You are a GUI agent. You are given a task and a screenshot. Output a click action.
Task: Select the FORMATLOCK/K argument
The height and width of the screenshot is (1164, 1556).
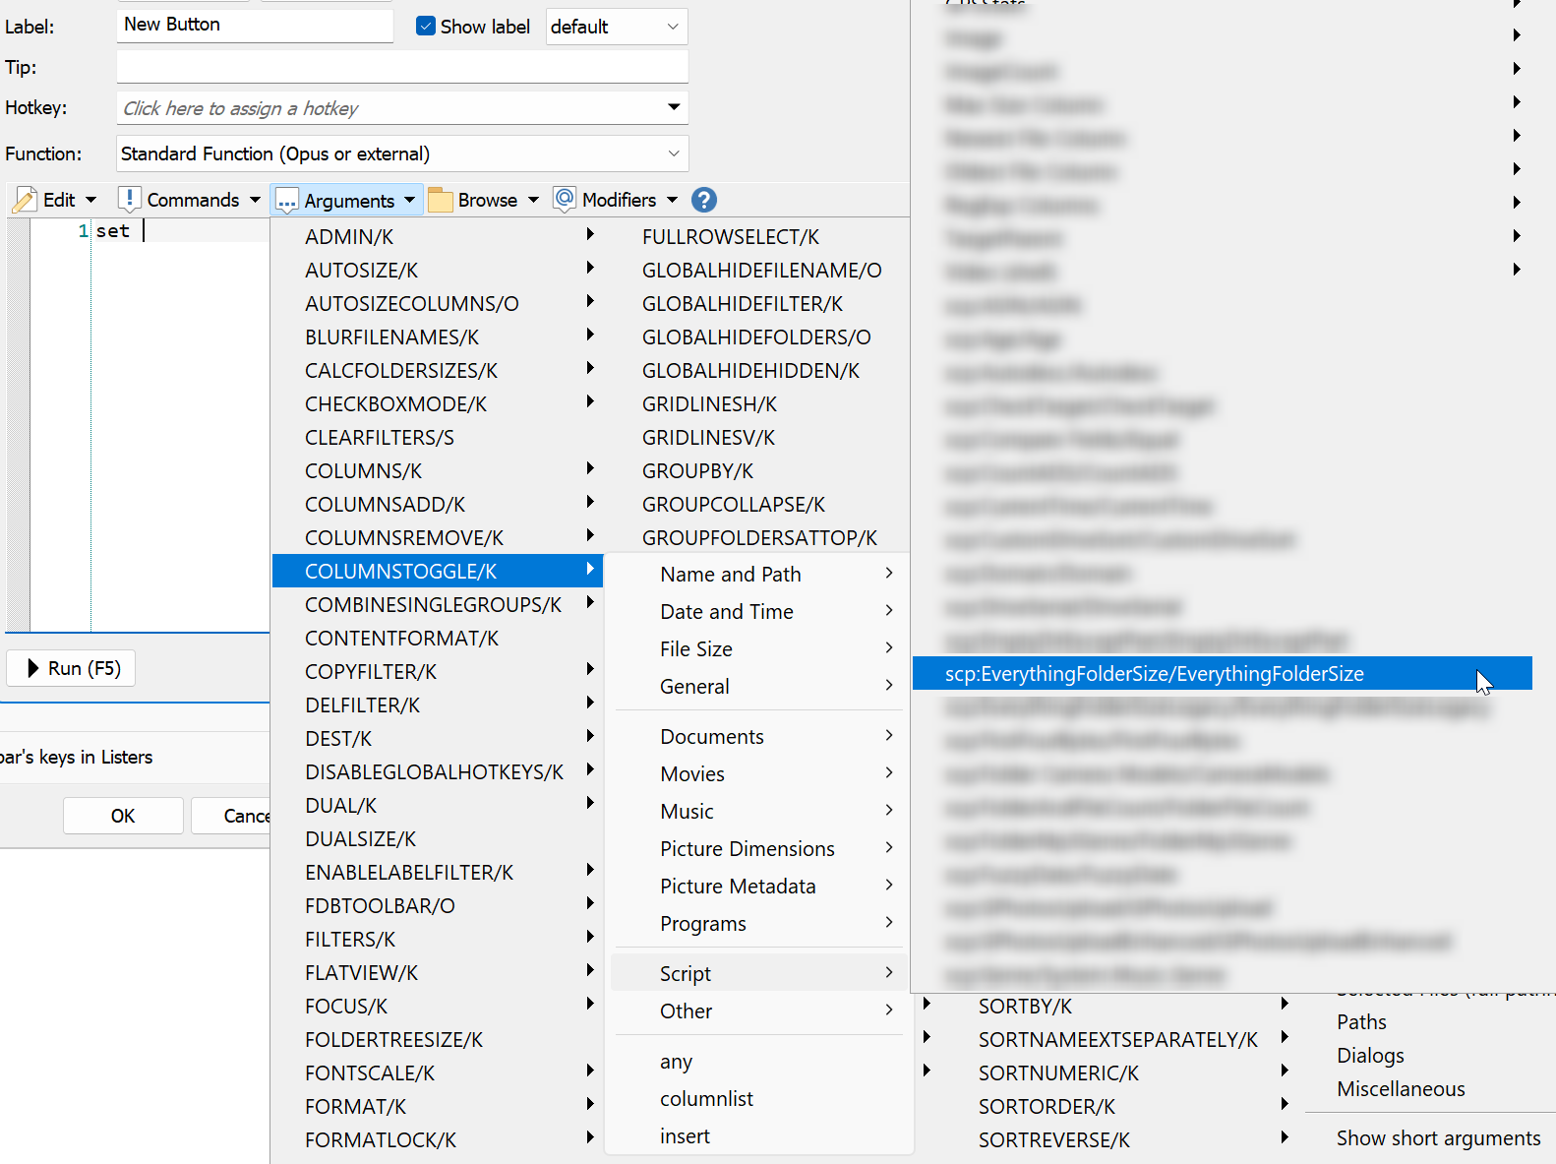coord(437,1139)
